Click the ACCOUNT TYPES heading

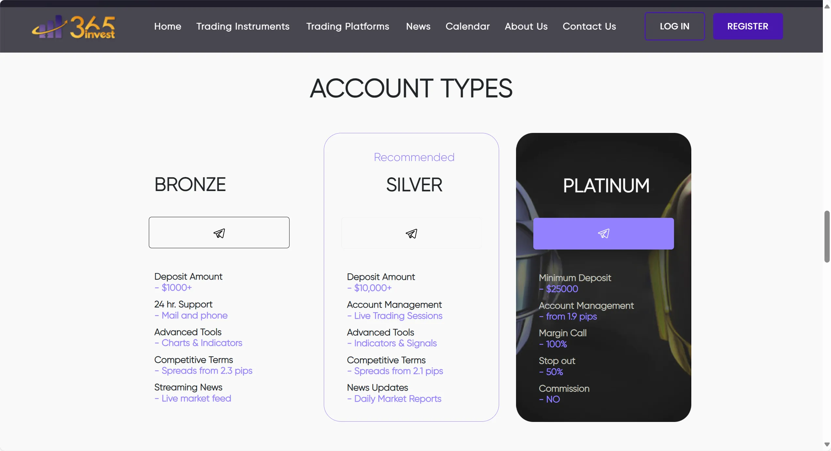pyautogui.click(x=411, y=88)
